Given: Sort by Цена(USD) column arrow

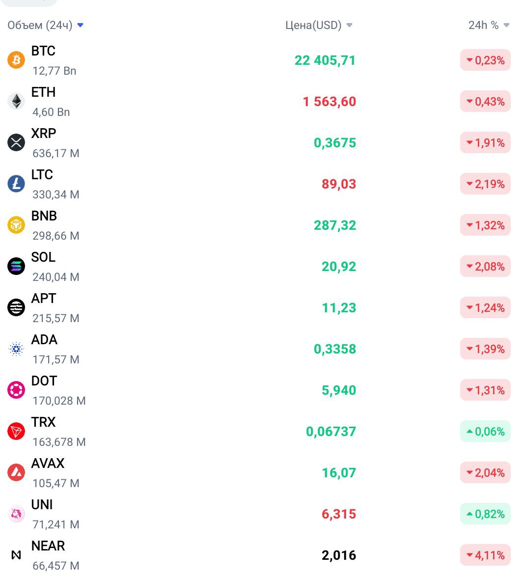Looking at the screenshot, I should pos(349,25).
